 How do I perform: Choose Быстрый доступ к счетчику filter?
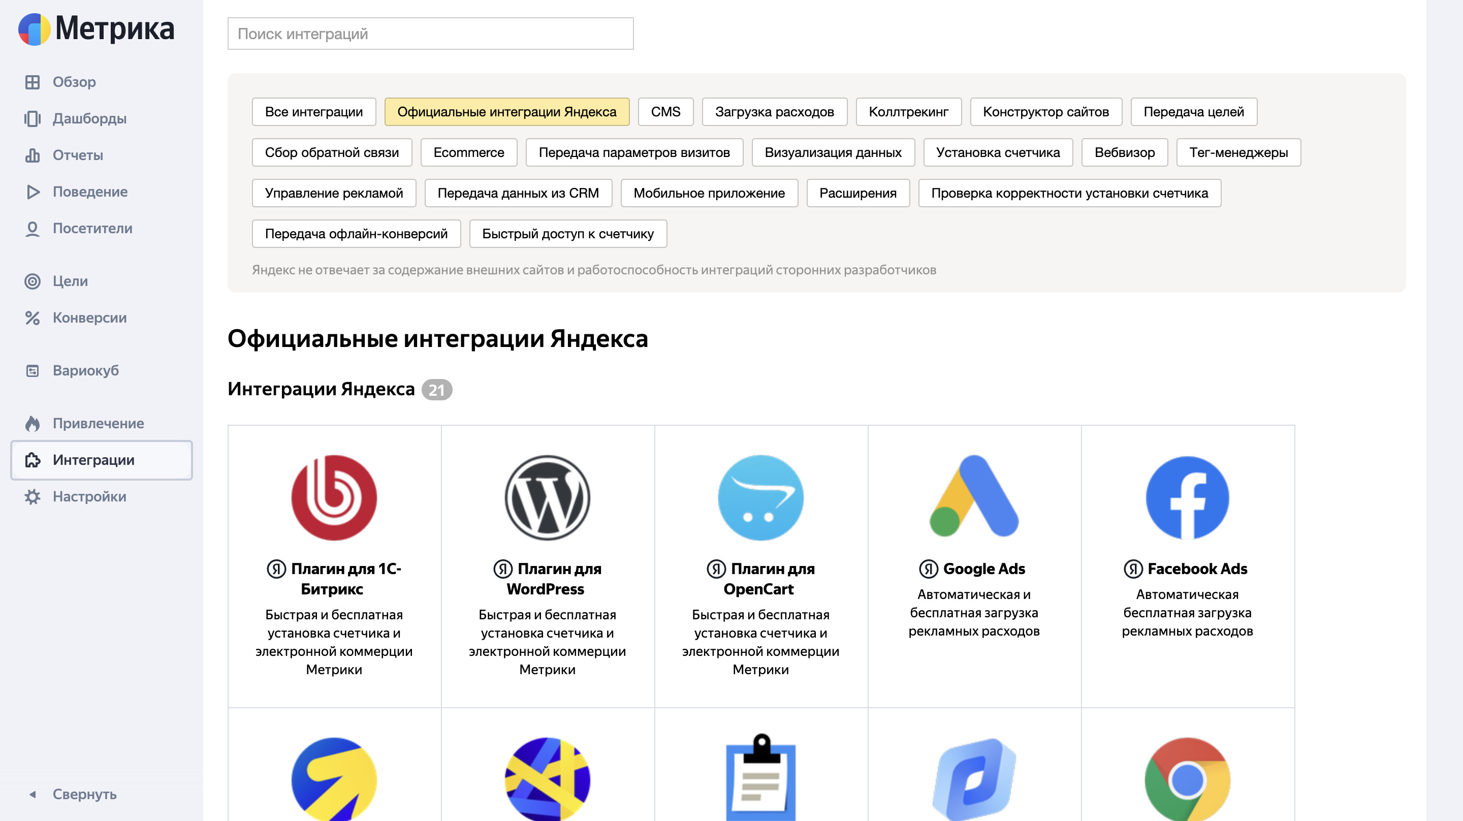pos(568,234)
